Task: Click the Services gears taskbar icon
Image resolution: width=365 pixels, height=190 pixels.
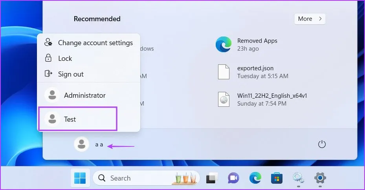Action: (298, 178)
